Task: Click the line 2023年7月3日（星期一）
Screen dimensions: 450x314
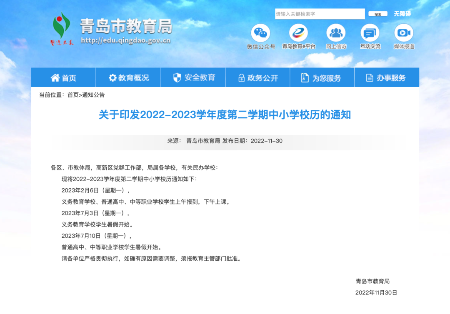Action: click(x=95, y=213)
